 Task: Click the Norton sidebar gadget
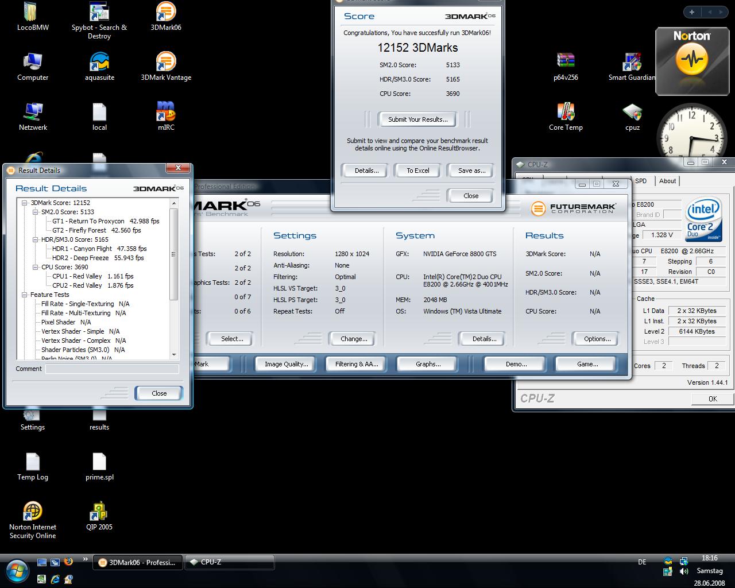[x=692, y=61]
